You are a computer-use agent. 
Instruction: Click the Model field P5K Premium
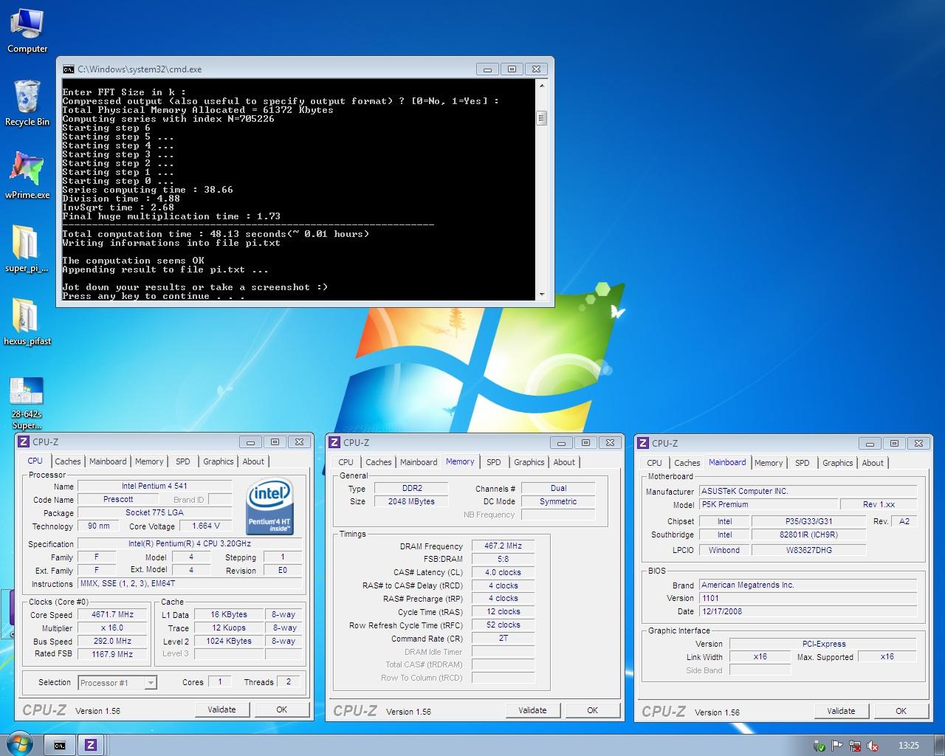pos(769,504)
